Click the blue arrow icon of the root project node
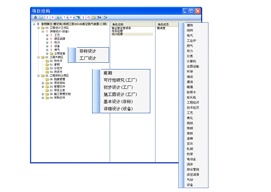Screen dimensions: 271x192 pyautogui.click(x=38, y=24)
